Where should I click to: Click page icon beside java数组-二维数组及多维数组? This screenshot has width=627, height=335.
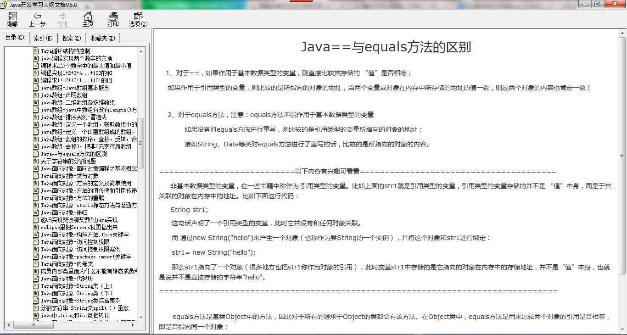(36, 102)
